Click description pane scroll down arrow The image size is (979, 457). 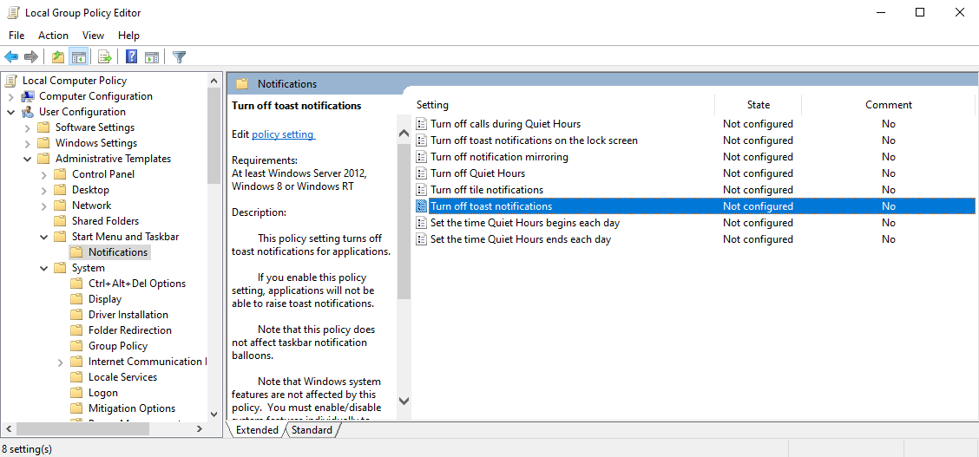pyautogui.click(x=404, y=401)
